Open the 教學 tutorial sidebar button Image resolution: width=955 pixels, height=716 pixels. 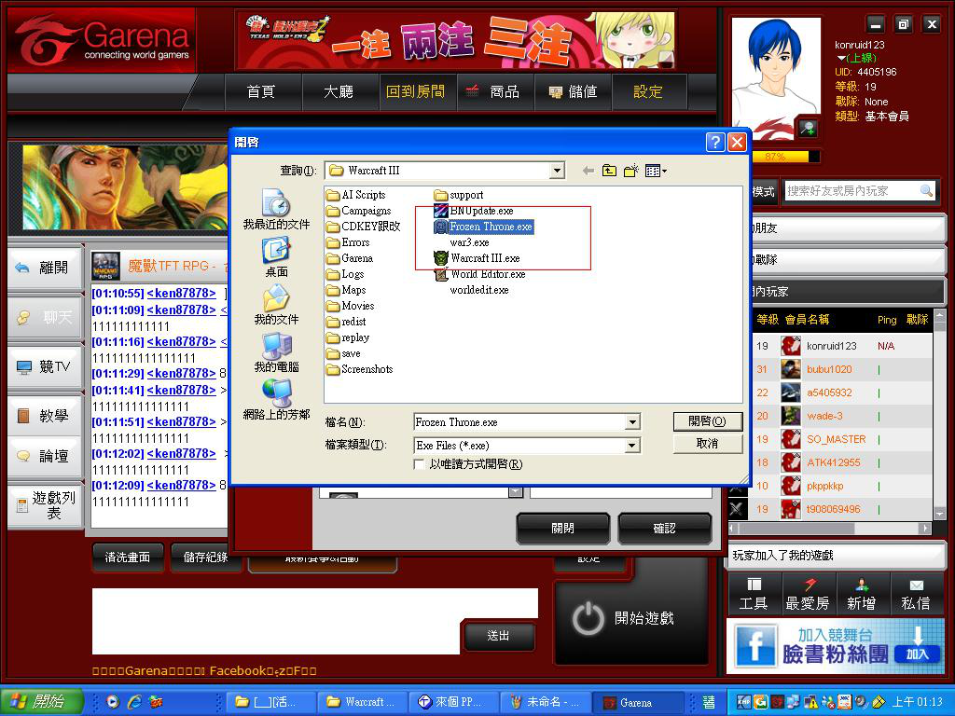45,416
